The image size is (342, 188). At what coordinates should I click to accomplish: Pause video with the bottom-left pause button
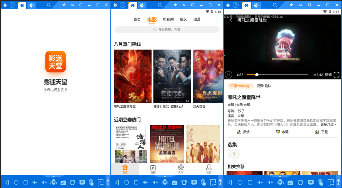[x=228, y=75]
